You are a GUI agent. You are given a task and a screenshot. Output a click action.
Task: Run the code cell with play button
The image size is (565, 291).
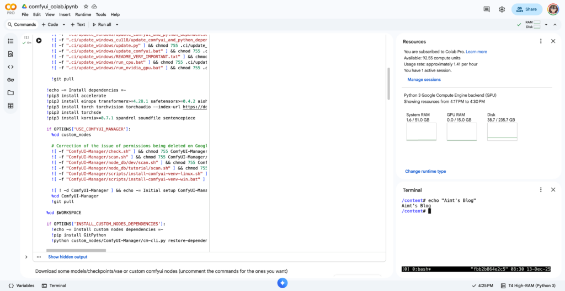click(39, 40)
